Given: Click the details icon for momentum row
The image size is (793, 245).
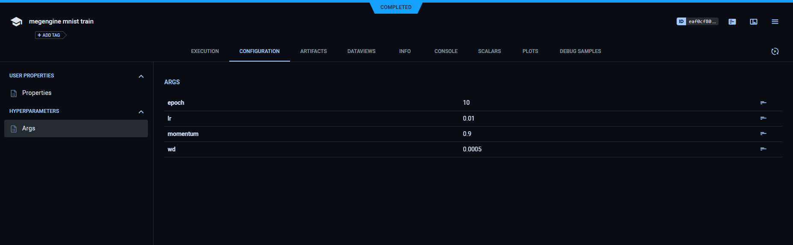Looking at the screenshot, I should (x=763, y=134).
